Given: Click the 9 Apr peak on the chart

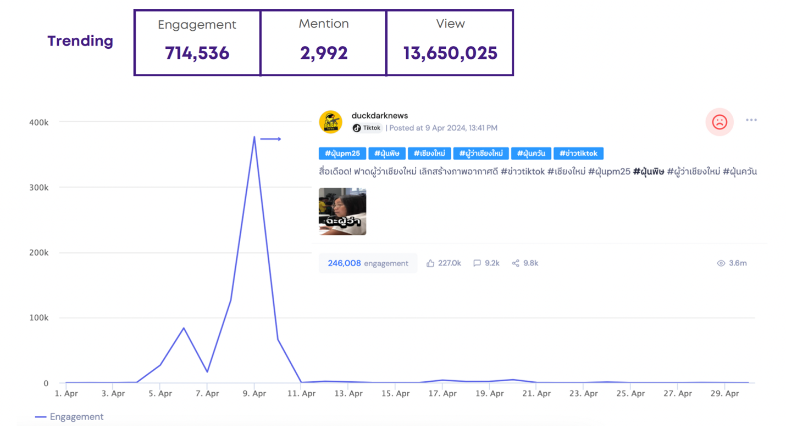Looking at the screenshot, I should click(x=254, y=137).
